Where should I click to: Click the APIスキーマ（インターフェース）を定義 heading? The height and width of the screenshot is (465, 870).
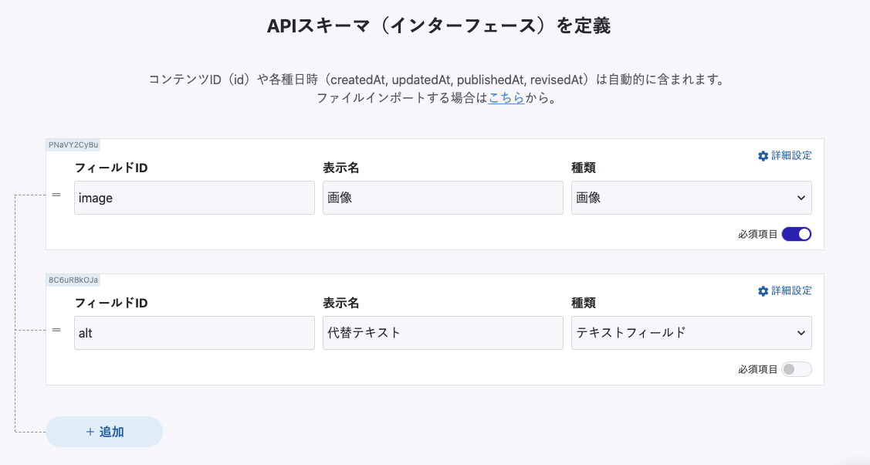click(438, 26)
